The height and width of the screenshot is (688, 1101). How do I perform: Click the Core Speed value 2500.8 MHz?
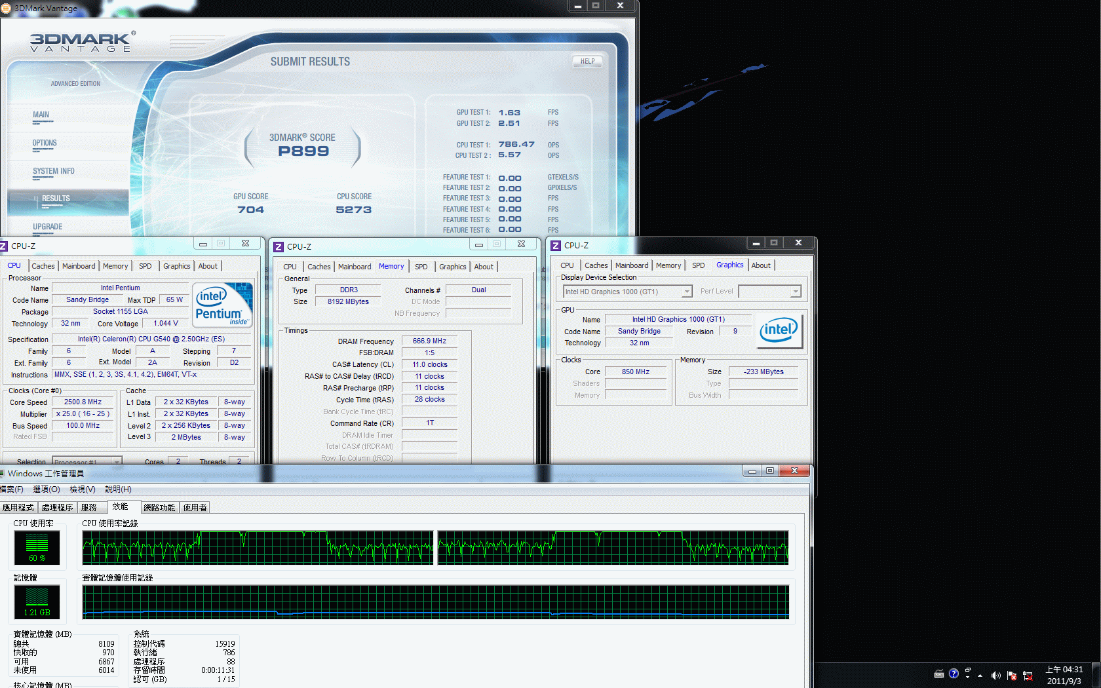(x=83, y=402)
